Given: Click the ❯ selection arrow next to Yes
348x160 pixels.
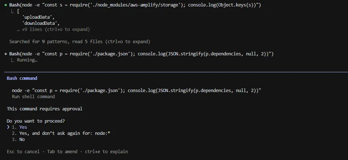Looking at the screenshot, I should pos(8,127).
